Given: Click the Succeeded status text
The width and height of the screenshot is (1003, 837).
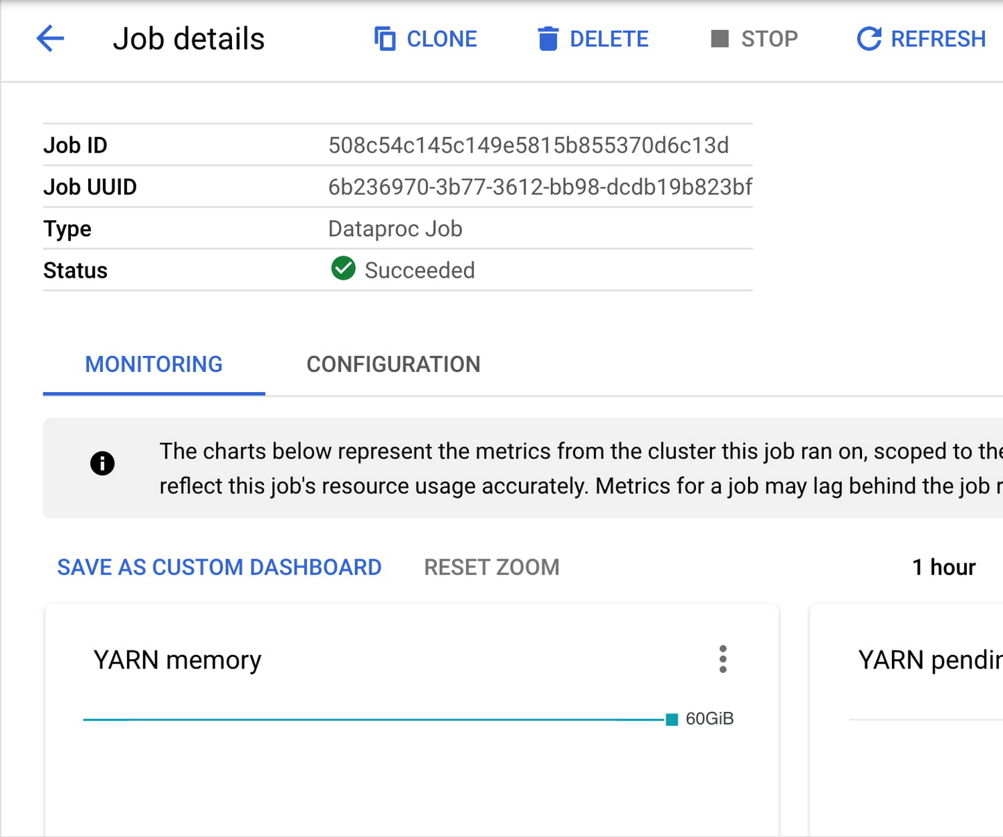Looking at the screenshot, I should coord(420,270).
